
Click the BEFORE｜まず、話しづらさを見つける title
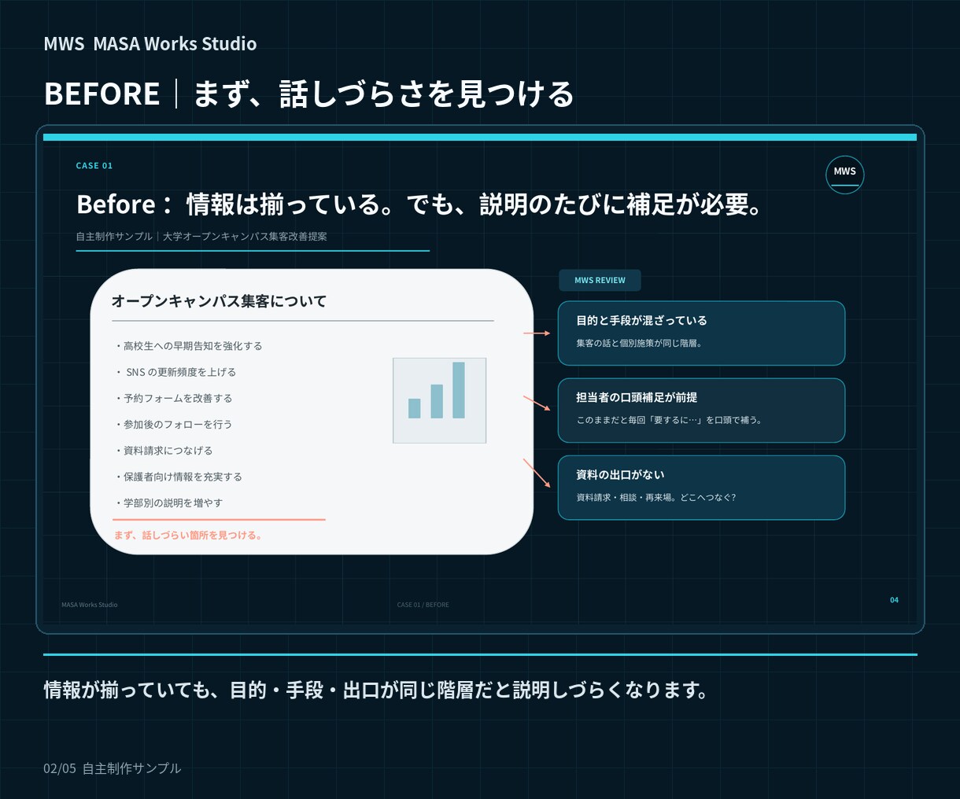coord(309,94)
